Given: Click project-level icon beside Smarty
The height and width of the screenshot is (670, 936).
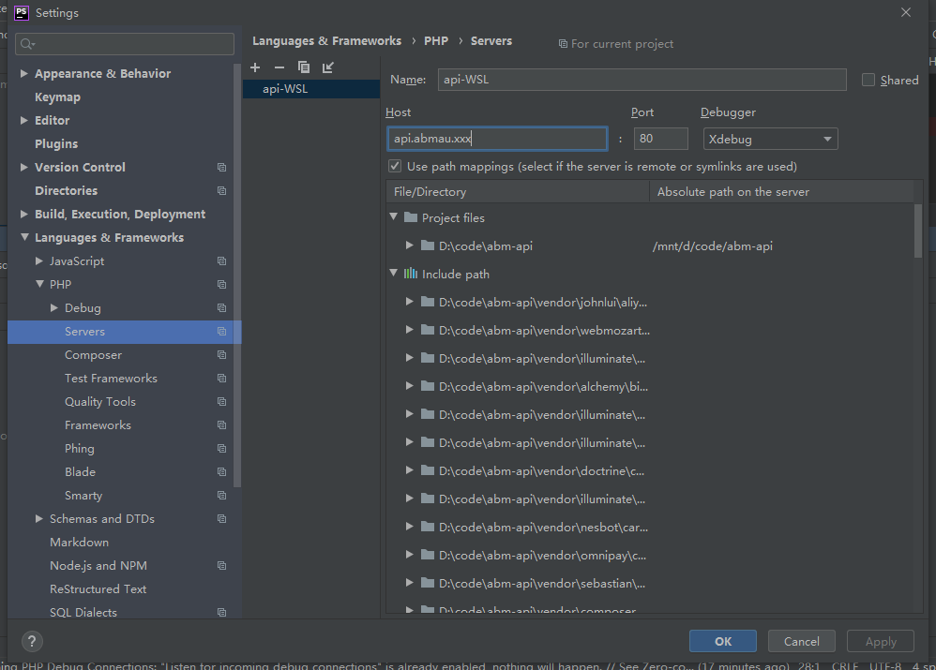Looking at the screenshot, I should (x=221, y=496).
